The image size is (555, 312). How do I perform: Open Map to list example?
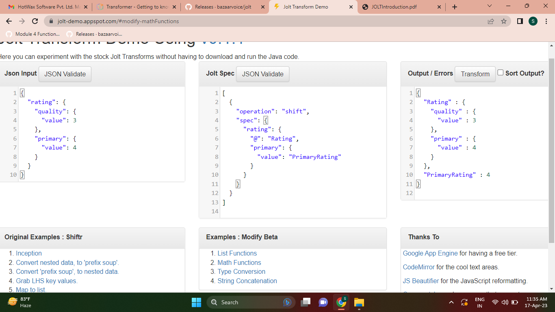click(31, 290)
